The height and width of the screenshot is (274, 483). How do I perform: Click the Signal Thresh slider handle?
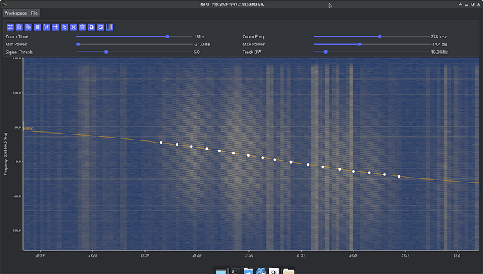(106, 52)
